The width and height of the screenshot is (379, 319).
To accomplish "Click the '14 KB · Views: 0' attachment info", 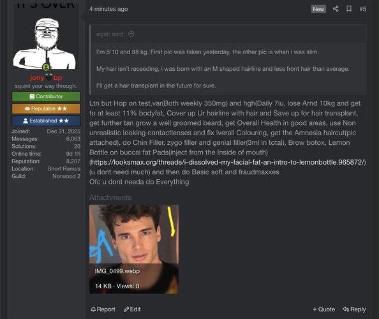I will click(x=117, y=286).
